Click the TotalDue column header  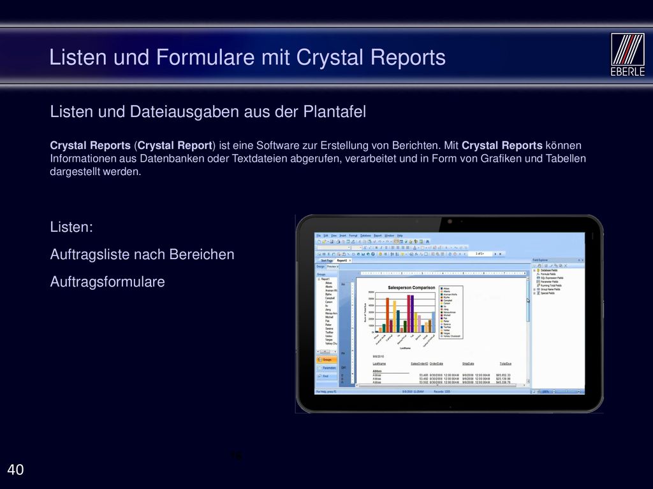pos(505,364)
